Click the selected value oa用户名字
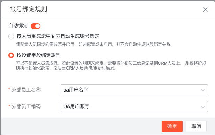Screen dimensions: 215x135 76,90
